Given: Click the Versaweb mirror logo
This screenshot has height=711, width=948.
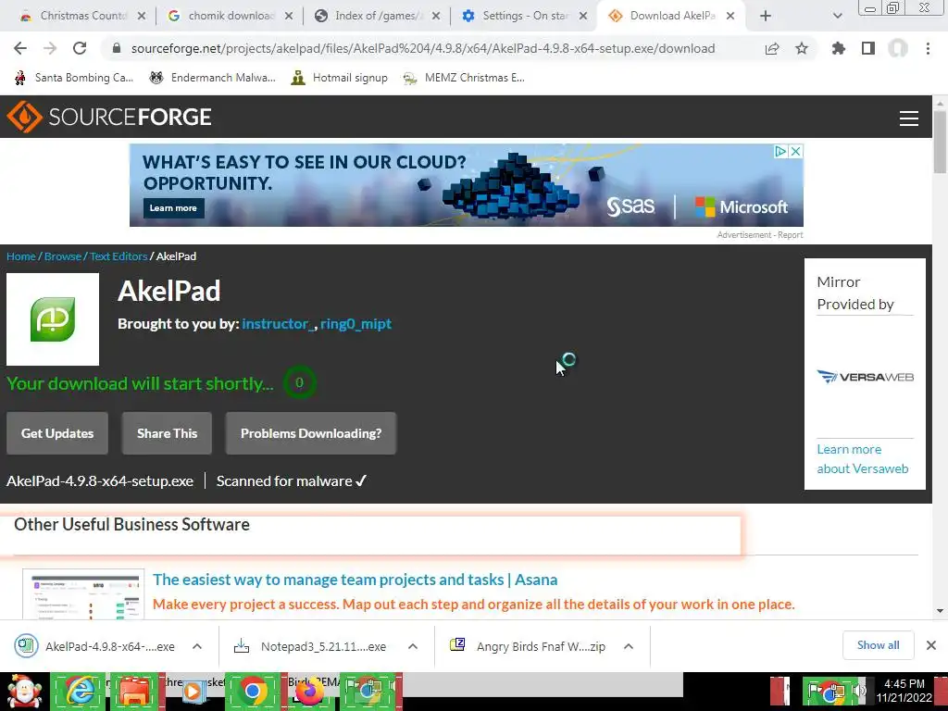Looking at the screenshot, I should pyautogui.click(x=866, y=377).
